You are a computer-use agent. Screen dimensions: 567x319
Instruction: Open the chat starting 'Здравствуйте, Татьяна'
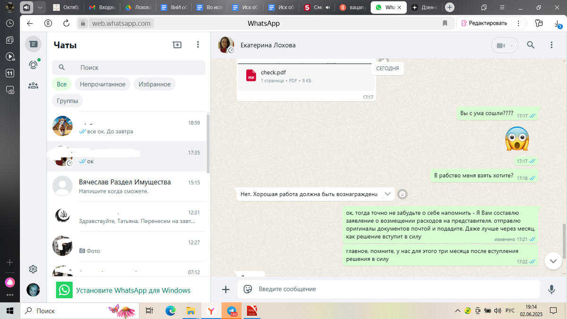point(127,216)
